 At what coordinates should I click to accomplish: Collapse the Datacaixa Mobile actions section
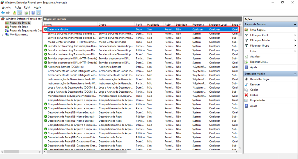295,74
